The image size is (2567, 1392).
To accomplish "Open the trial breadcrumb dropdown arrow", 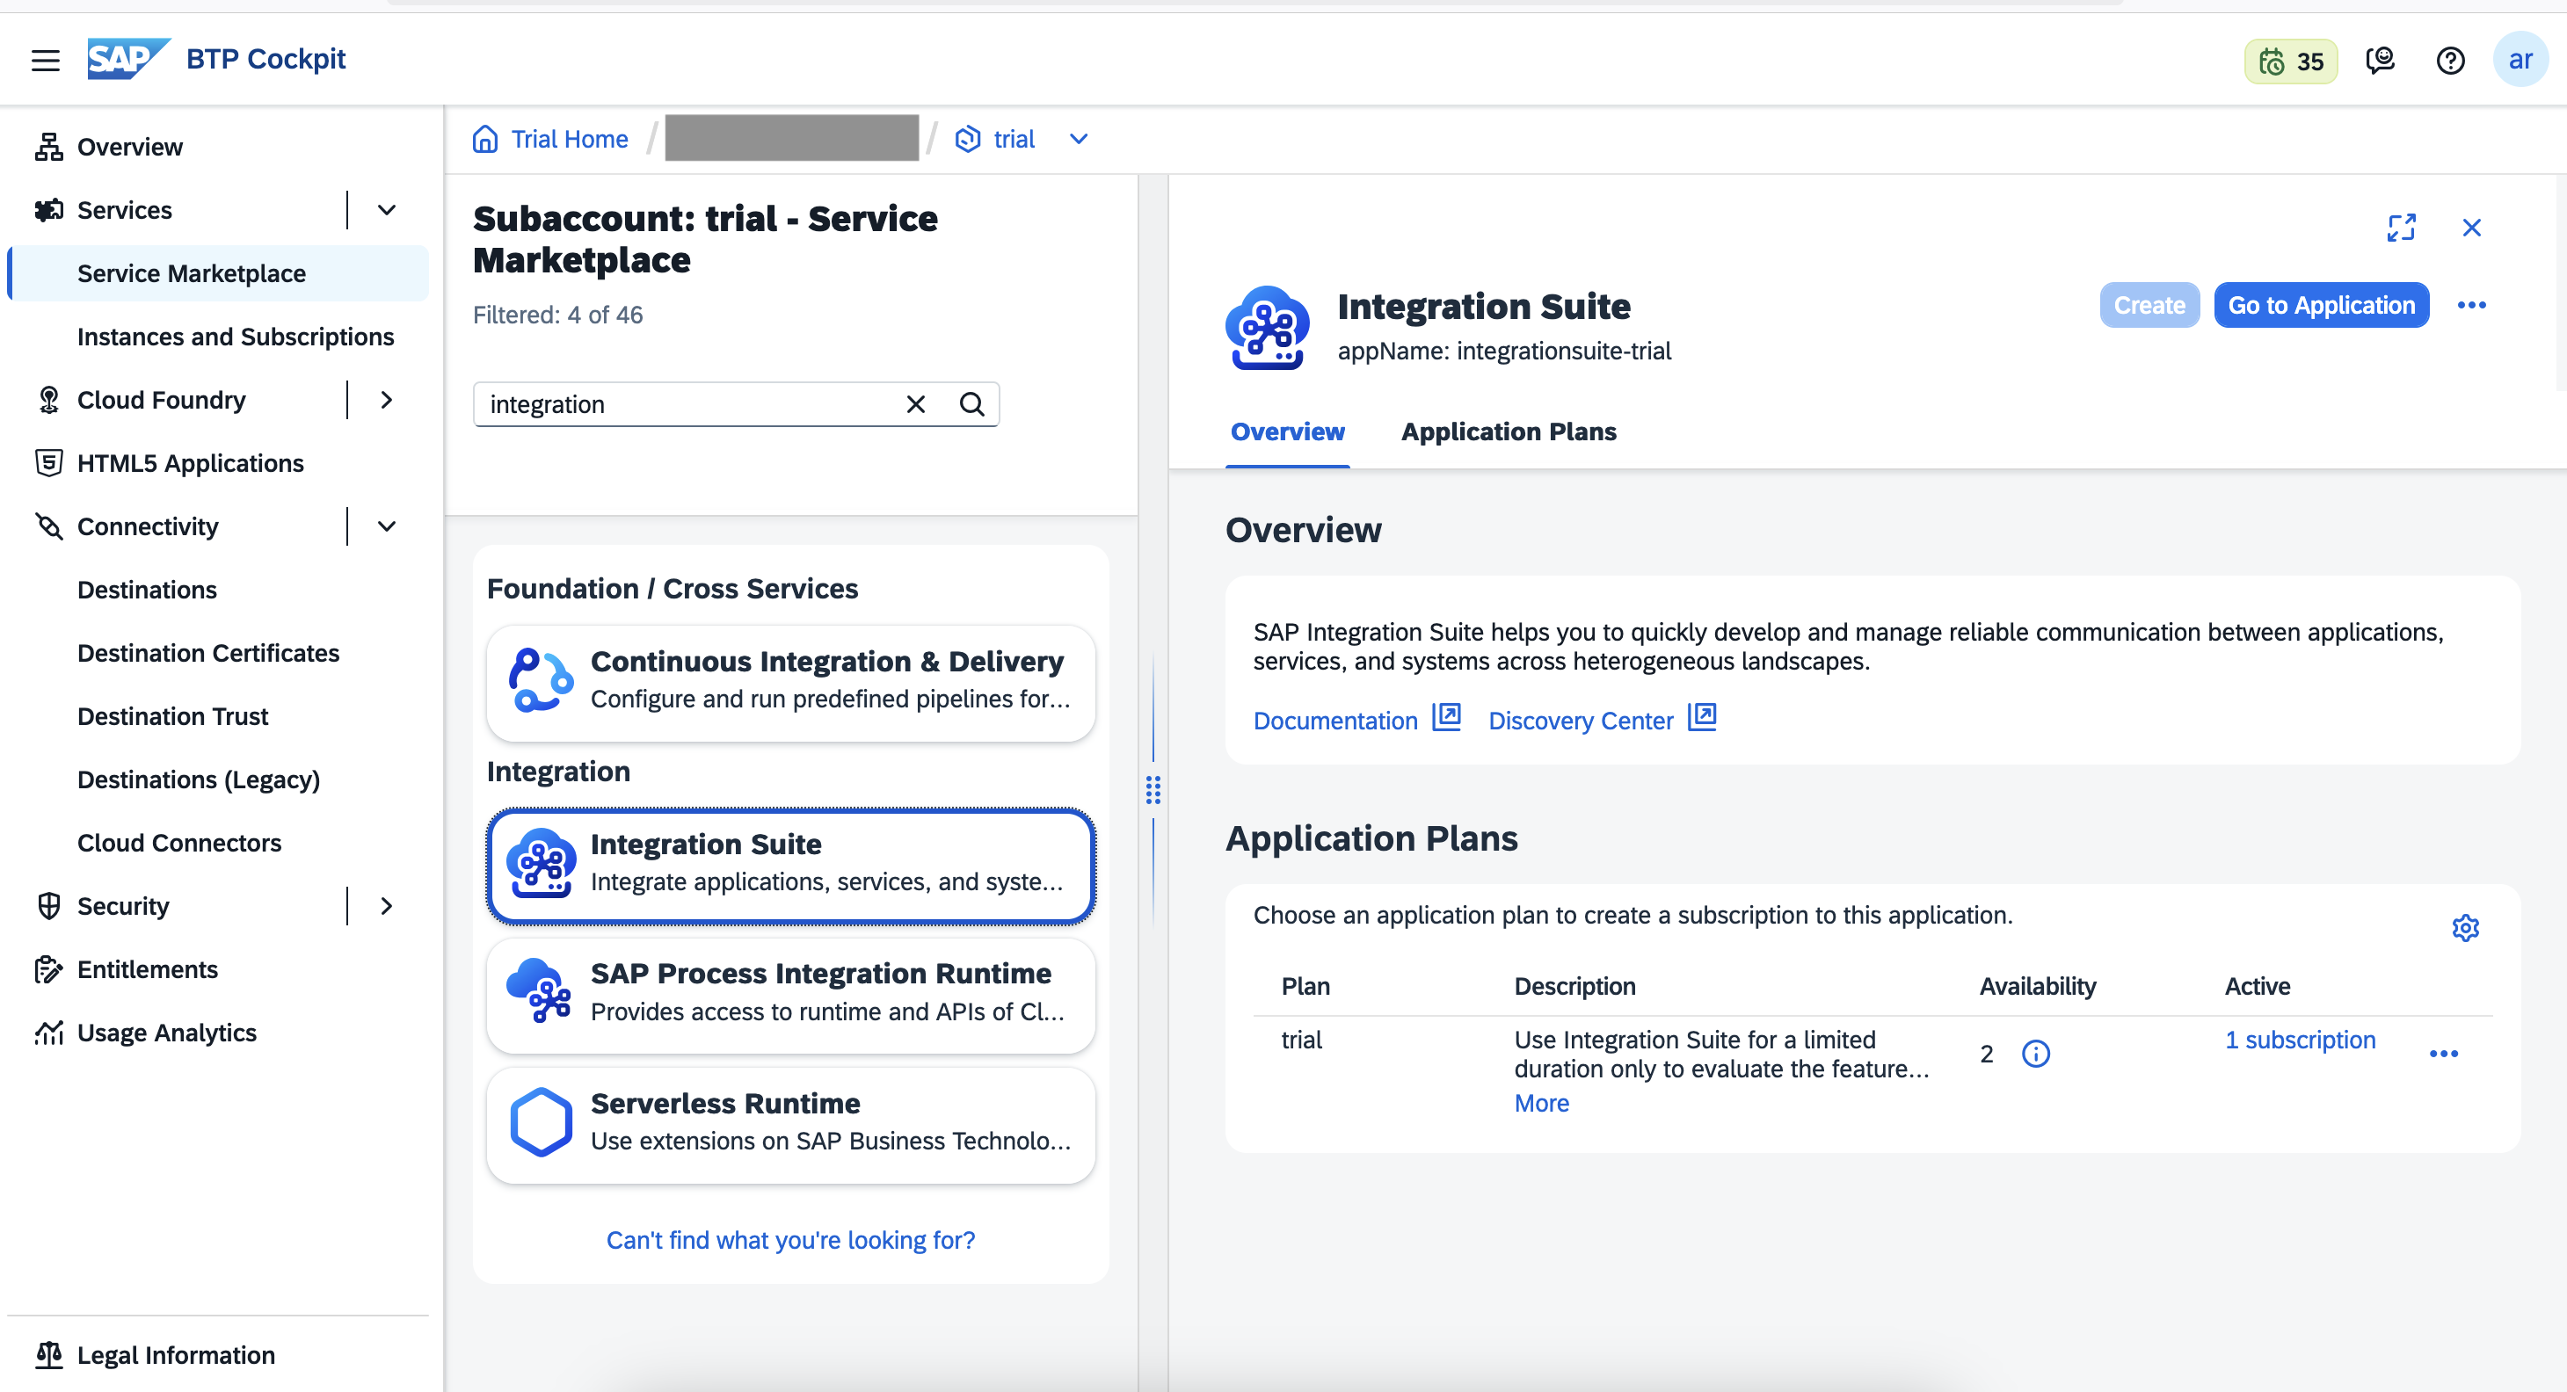I will pyautogui.click(x=1078, y=139).
